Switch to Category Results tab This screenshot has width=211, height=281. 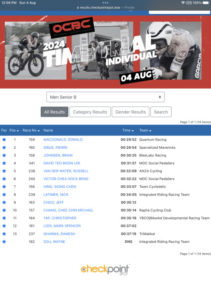pos(90,112)
